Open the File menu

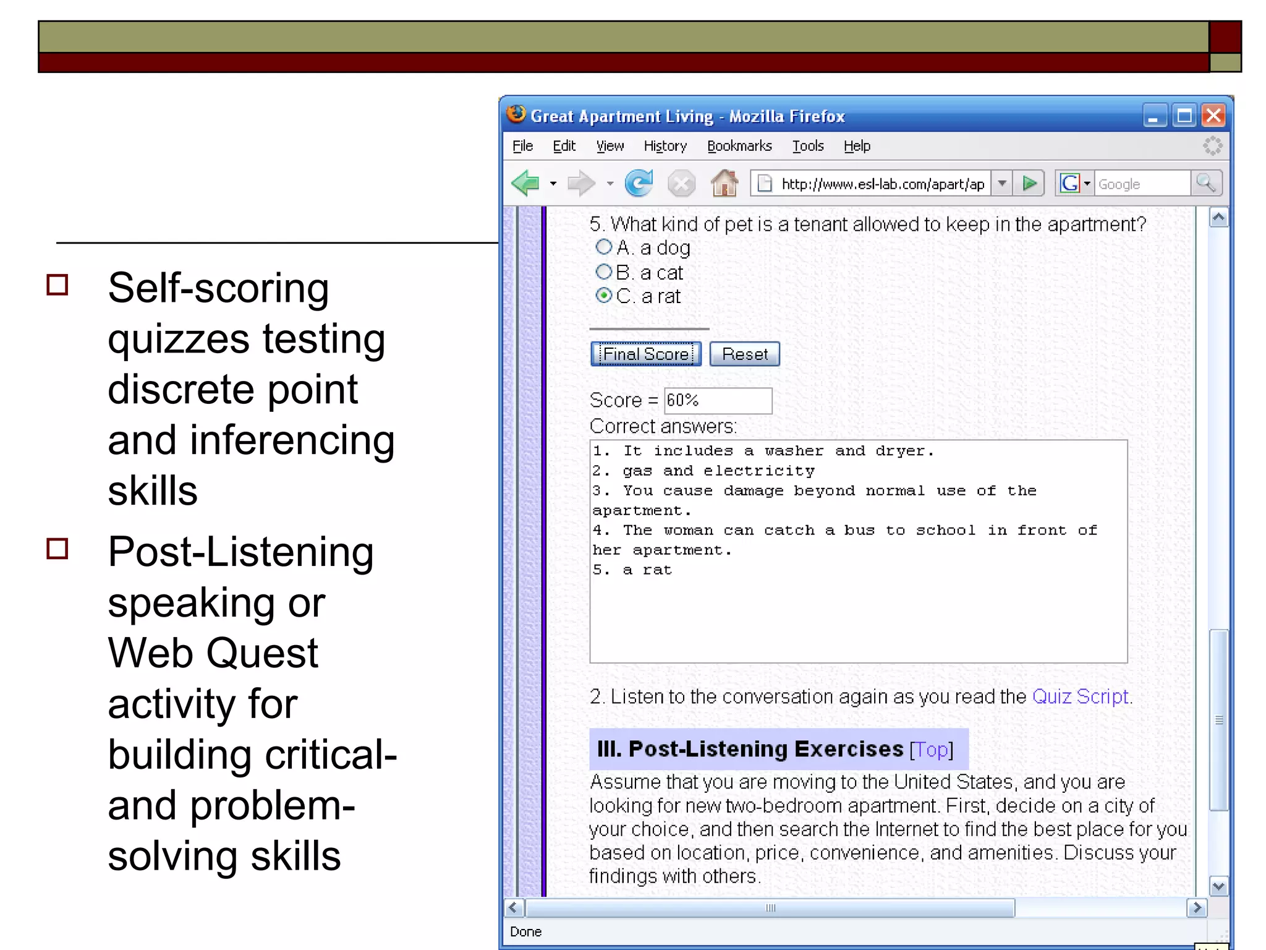(x=522, y=146)
